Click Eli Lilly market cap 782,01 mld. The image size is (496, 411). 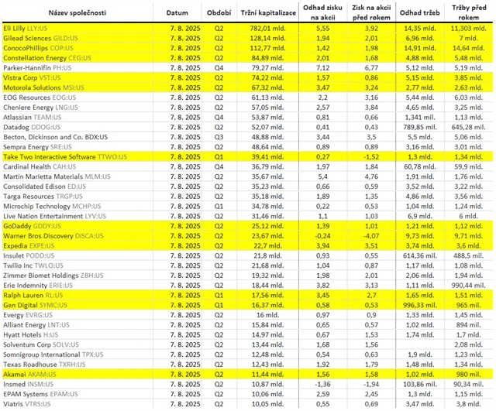[x=268, y=29]
